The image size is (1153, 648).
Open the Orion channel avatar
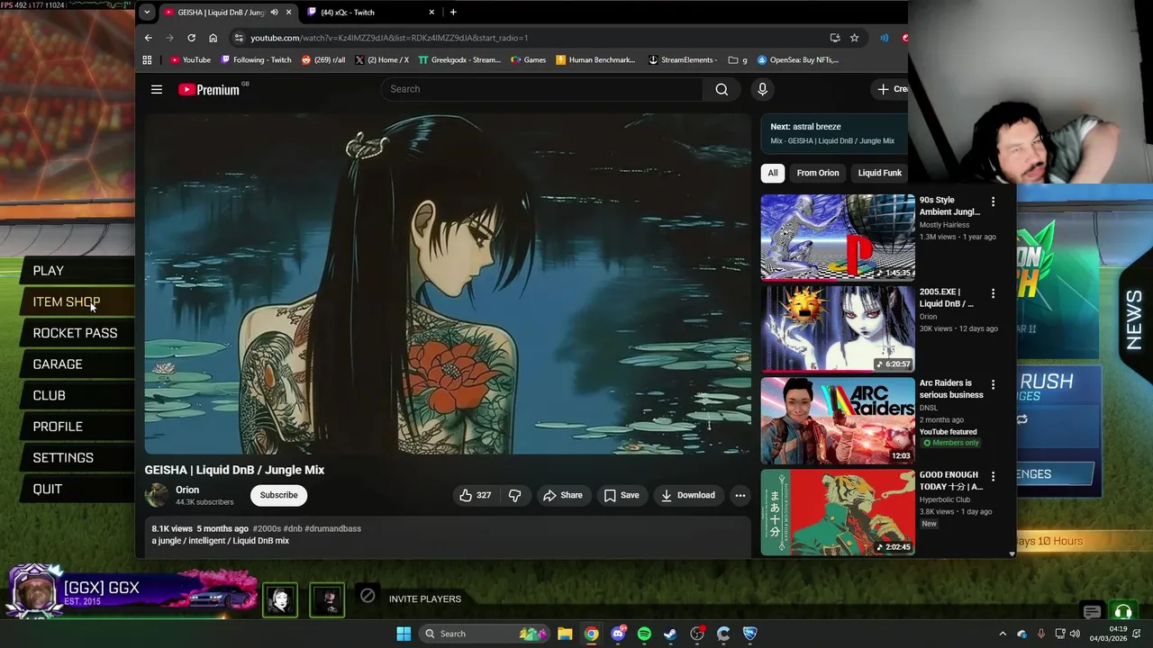click(x=157, y=495)
